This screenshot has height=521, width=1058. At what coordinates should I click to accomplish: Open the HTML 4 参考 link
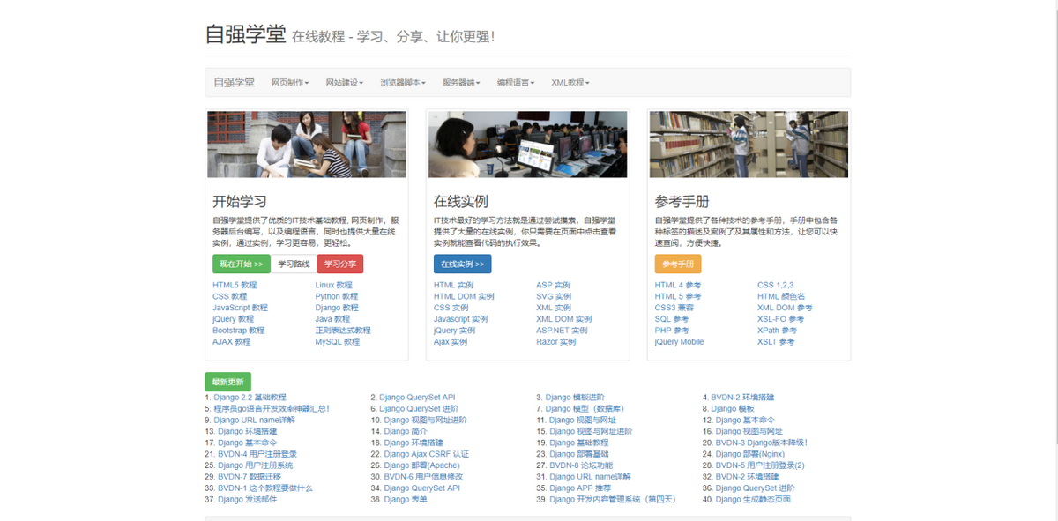pyautogui.click(x=678, y=285)
